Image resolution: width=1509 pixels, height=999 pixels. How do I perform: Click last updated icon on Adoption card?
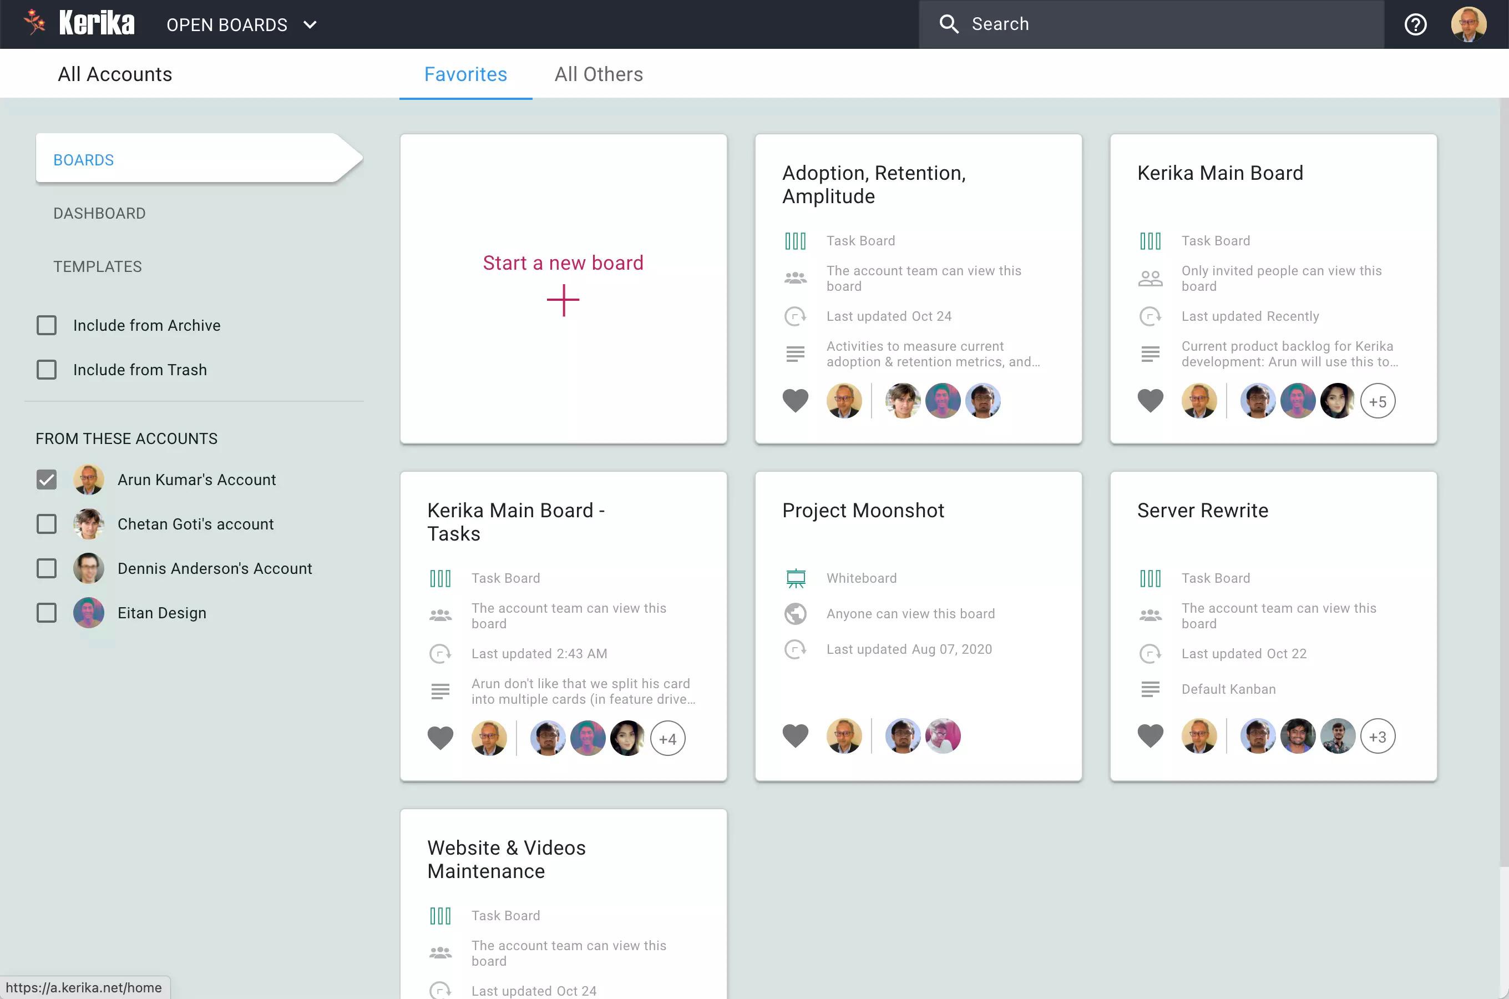coord(795,316)
